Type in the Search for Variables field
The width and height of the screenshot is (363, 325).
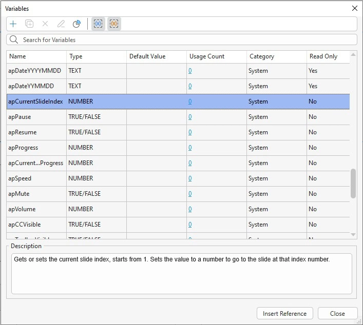185,39
